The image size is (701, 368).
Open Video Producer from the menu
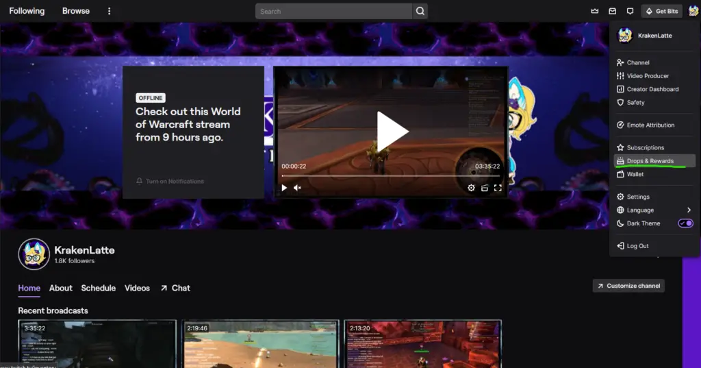(x=654, y=76)
